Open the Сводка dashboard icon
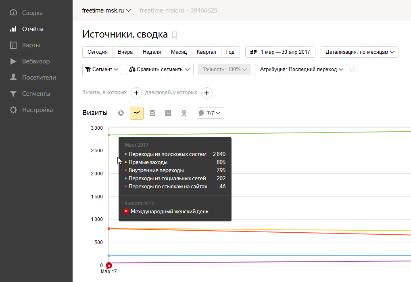411x282 pixels. (13, 13)
